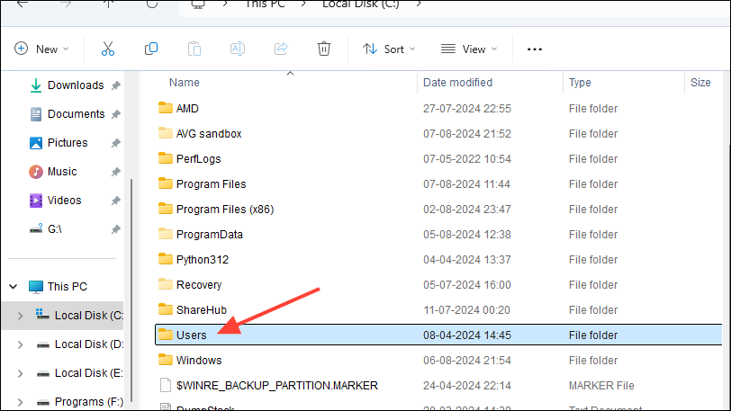Click the MARKER File type cell

601,386
